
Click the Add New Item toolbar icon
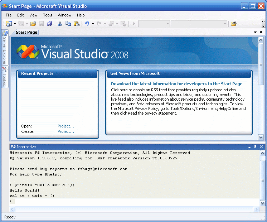[21, 24]
